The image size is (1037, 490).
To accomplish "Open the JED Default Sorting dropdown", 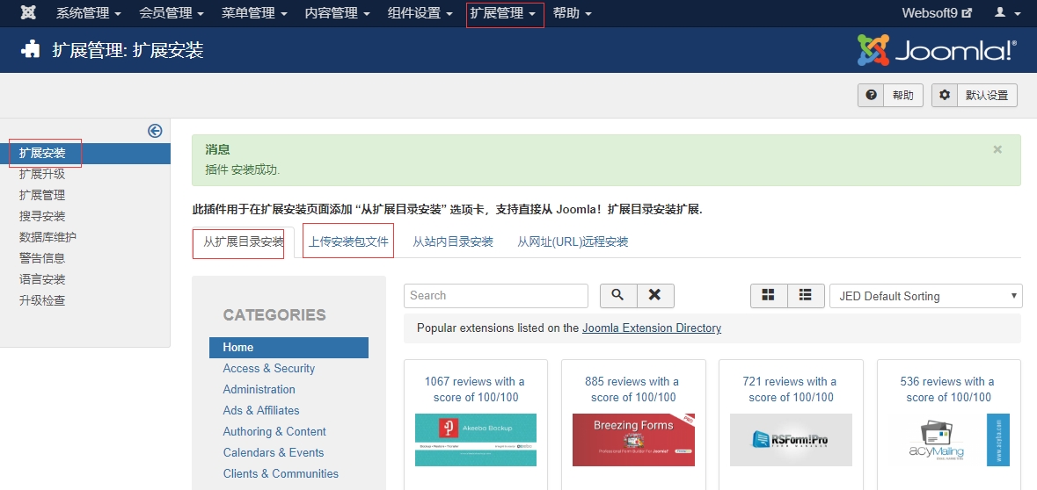I will coord(925,296).
